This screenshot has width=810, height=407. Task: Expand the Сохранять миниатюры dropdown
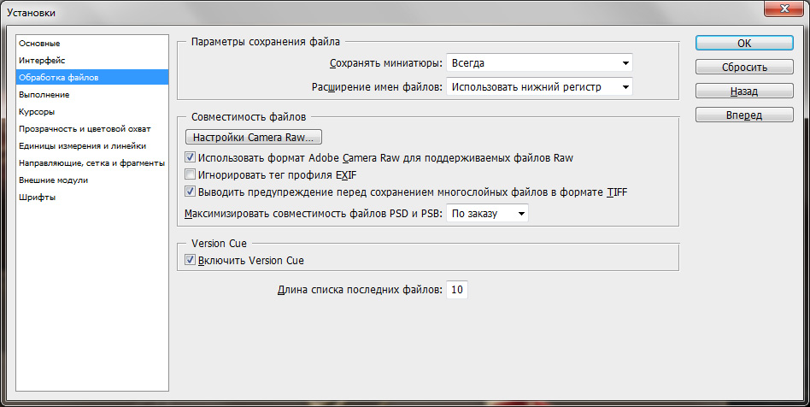[539, 62]
